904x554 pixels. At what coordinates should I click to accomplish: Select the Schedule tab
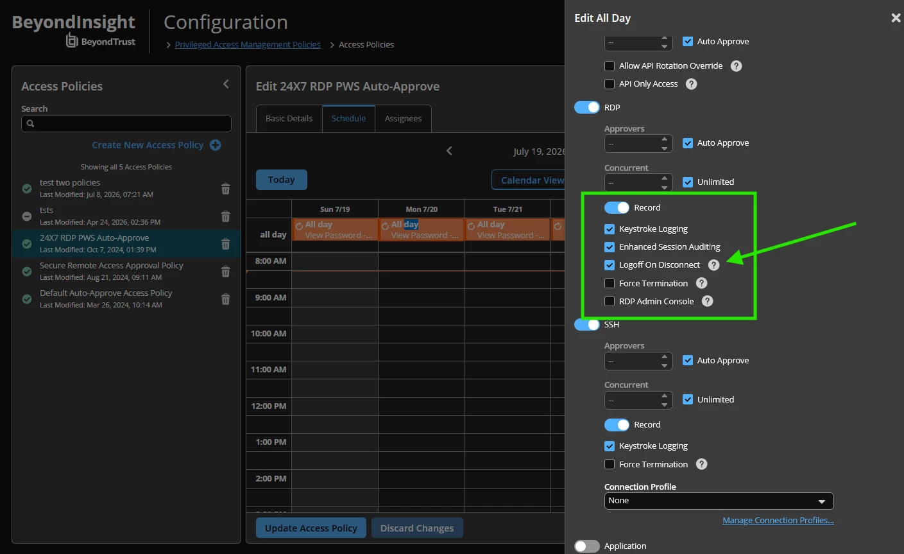pyautogui.click(x=348, y=119)
